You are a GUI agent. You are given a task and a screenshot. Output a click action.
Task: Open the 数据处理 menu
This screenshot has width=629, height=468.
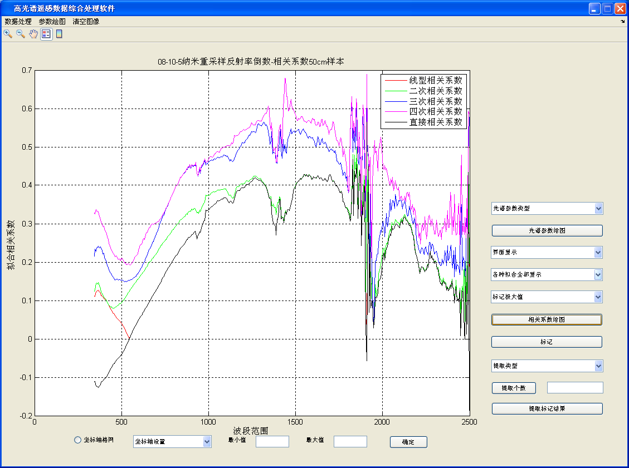coord(18,21)
